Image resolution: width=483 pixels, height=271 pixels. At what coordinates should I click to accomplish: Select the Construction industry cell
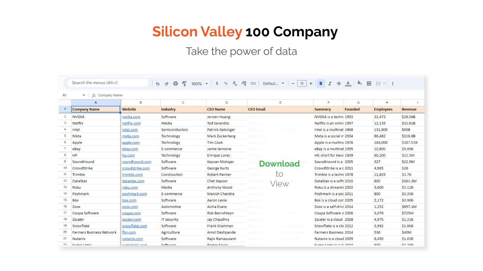point(183,174)
